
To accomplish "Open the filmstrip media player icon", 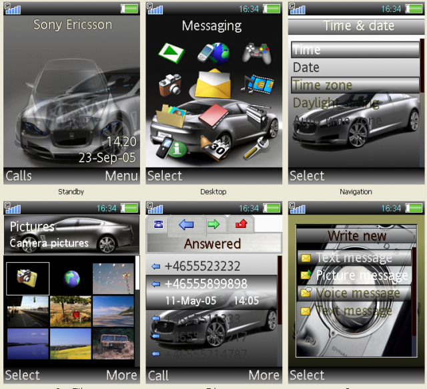I will click(x=258, y=84).
